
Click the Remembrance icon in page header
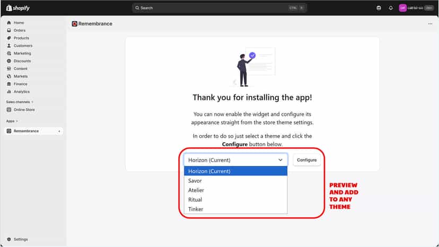tap(74, 24)
